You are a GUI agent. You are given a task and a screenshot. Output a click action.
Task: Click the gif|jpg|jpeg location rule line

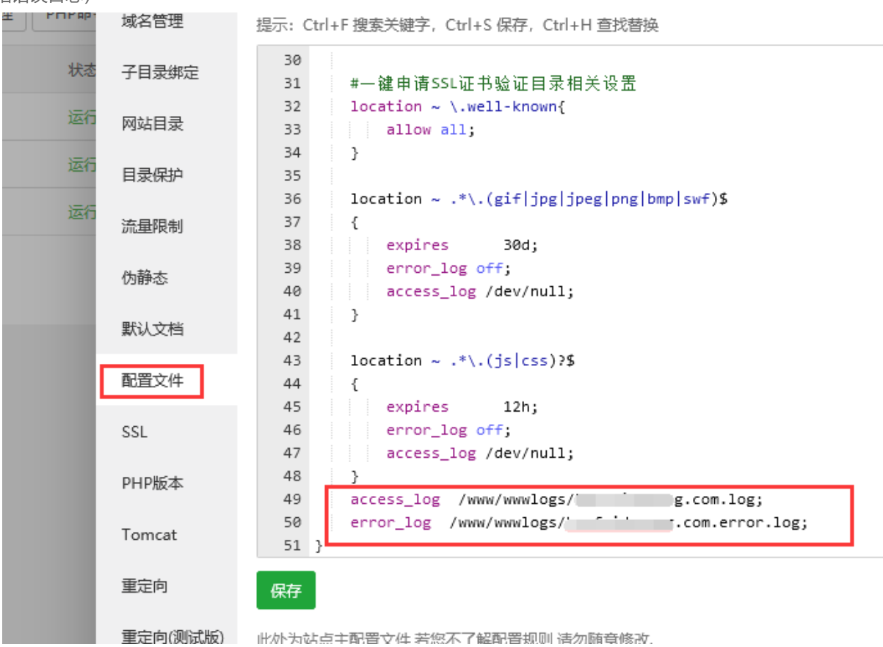pos(538,199)
